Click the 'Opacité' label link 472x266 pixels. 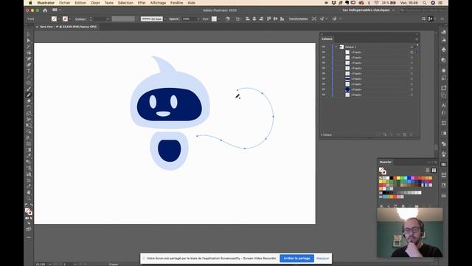click(x=174, y=18)
